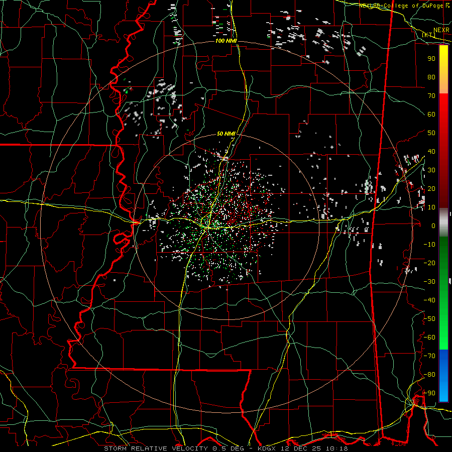Click the -10 value on velocity scale
This screenshot has width=452, height=452.
click(x=429, y=245)
